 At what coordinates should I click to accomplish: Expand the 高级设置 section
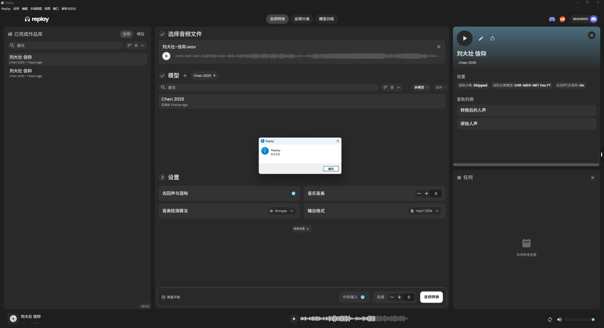pyautogui.click(x=302, y=229)
